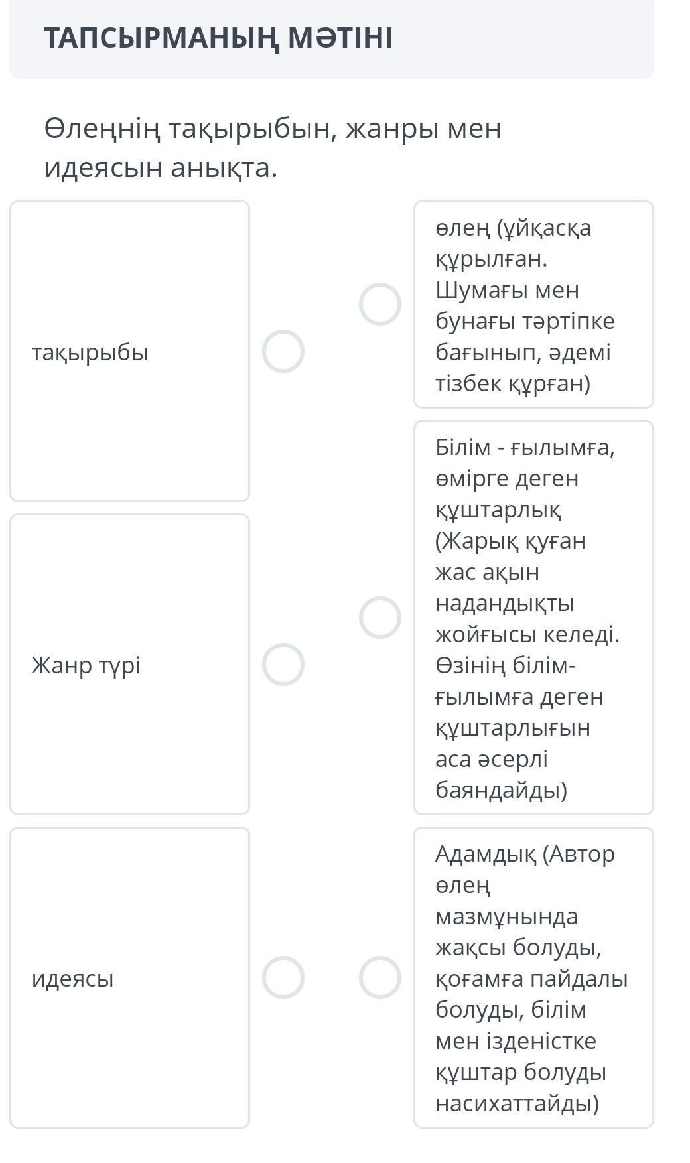The image size is (690, 1163).
Task: Select the connector circle beside тақырыбы
Action: 283,352
